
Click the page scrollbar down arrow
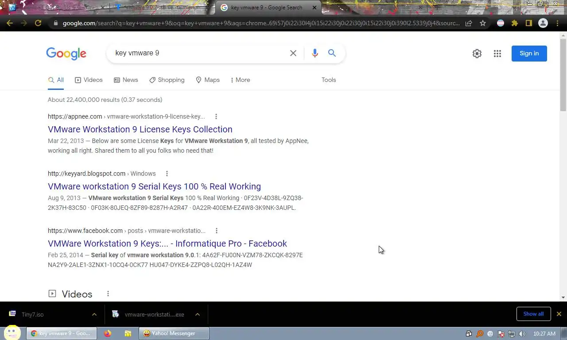563,297
